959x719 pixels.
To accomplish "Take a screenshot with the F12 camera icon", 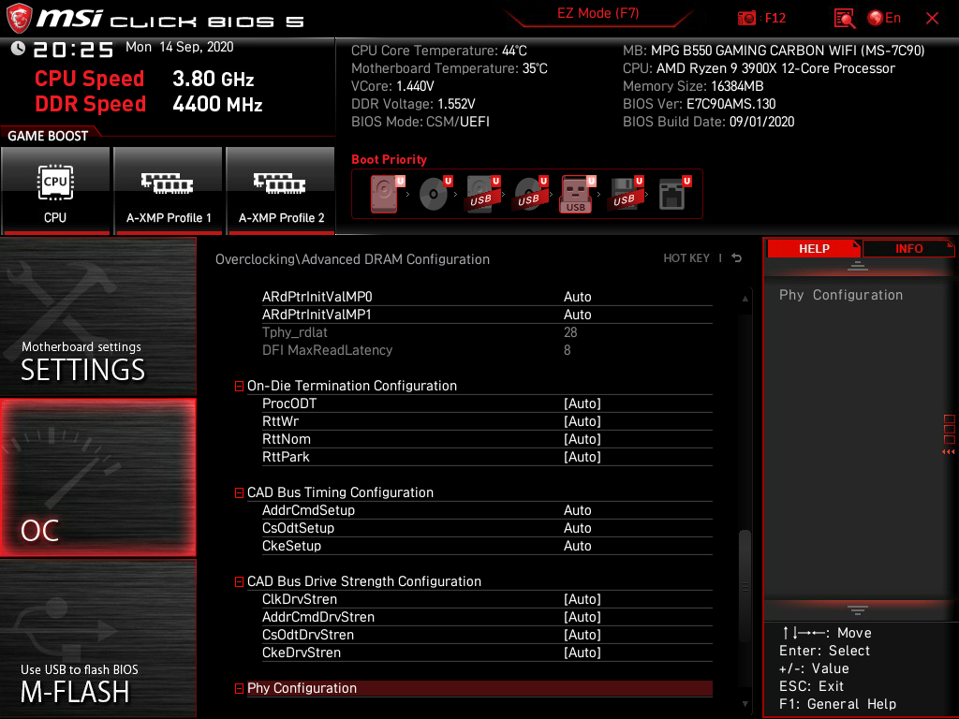I will point(746,19).
